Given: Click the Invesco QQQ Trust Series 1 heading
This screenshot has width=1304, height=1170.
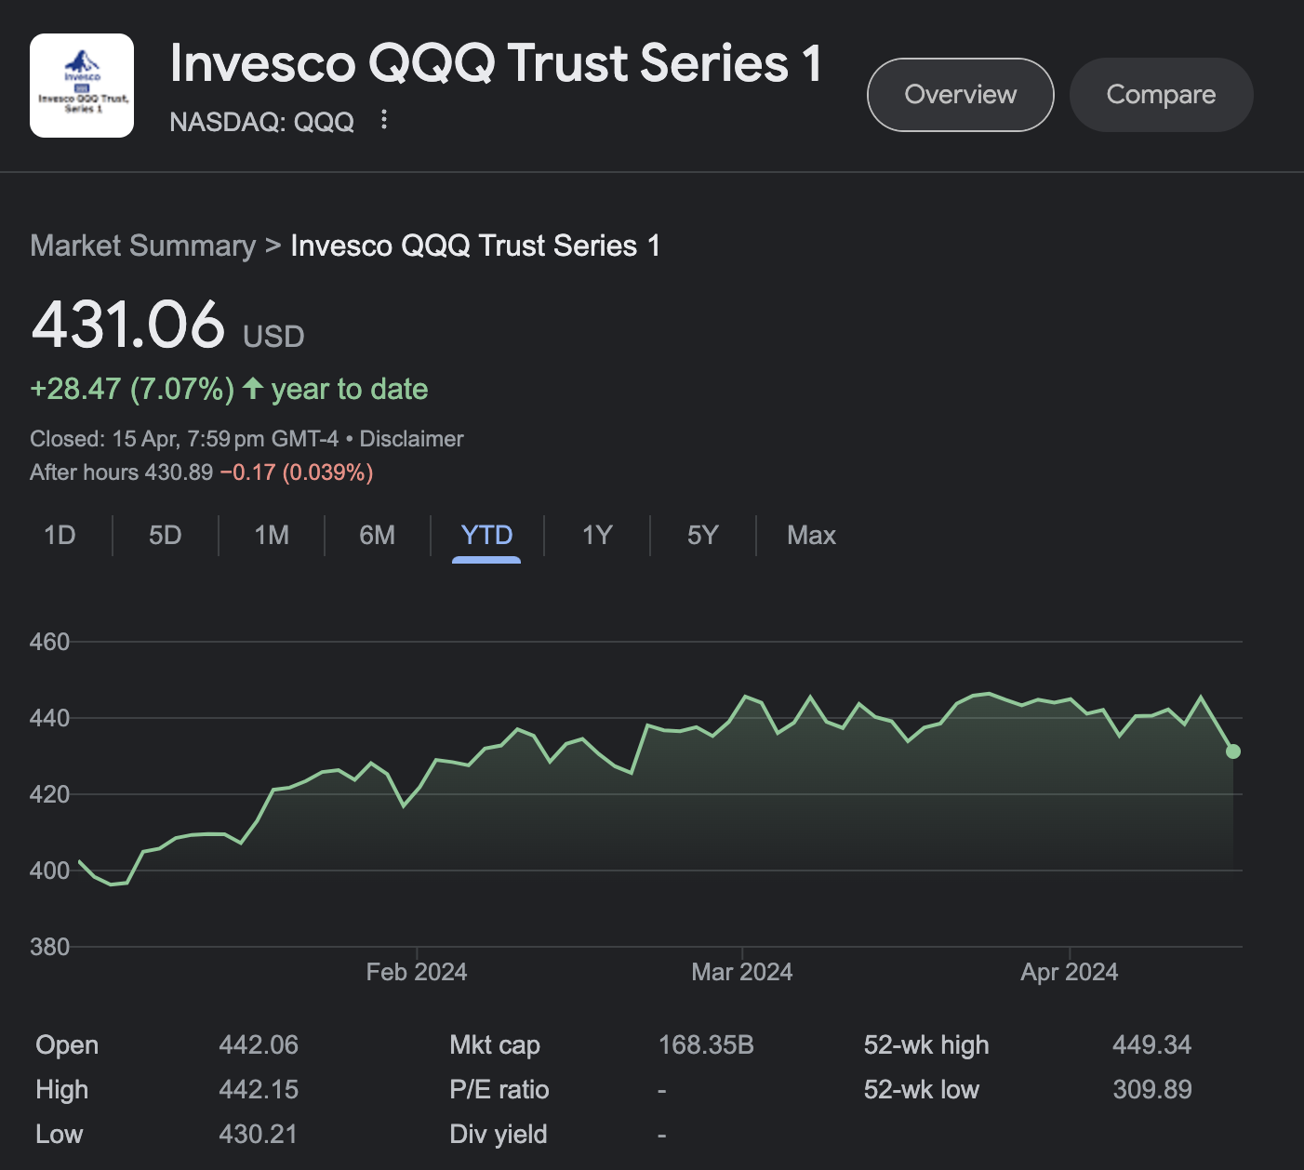Looking at the screenshot, I should (496, 63).
